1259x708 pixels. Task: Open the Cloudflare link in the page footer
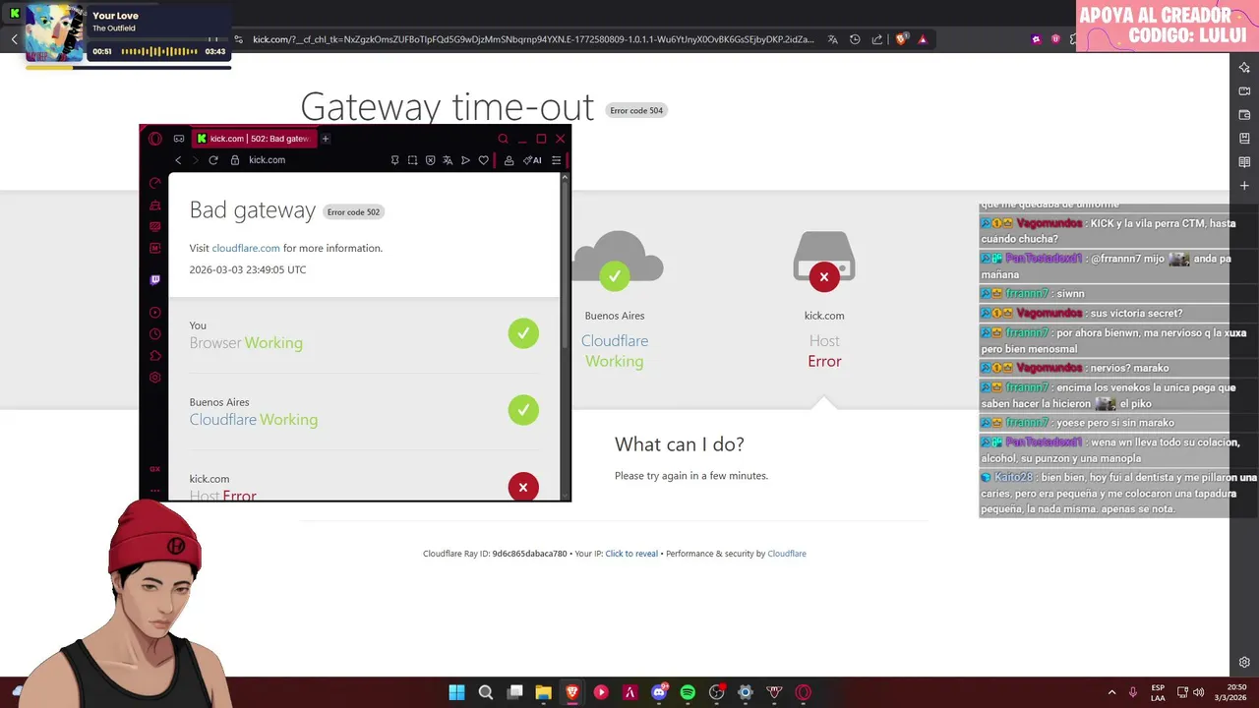(x=787, y=554)
